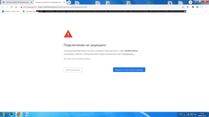Screen dimensions: 209x117
Task: Open the profile avatar menu
Action: tap(202, 7)
